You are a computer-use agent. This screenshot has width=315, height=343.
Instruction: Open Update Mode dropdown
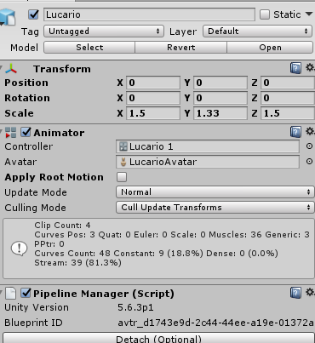(x=215, y=192)
